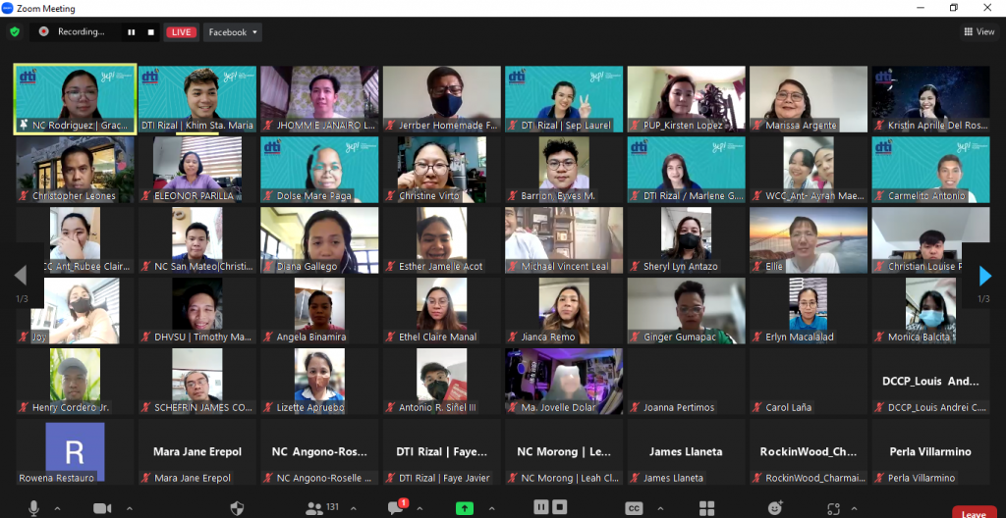Click the 'Recording...' status text
The image size is (1006, 518).
point(81,31)
